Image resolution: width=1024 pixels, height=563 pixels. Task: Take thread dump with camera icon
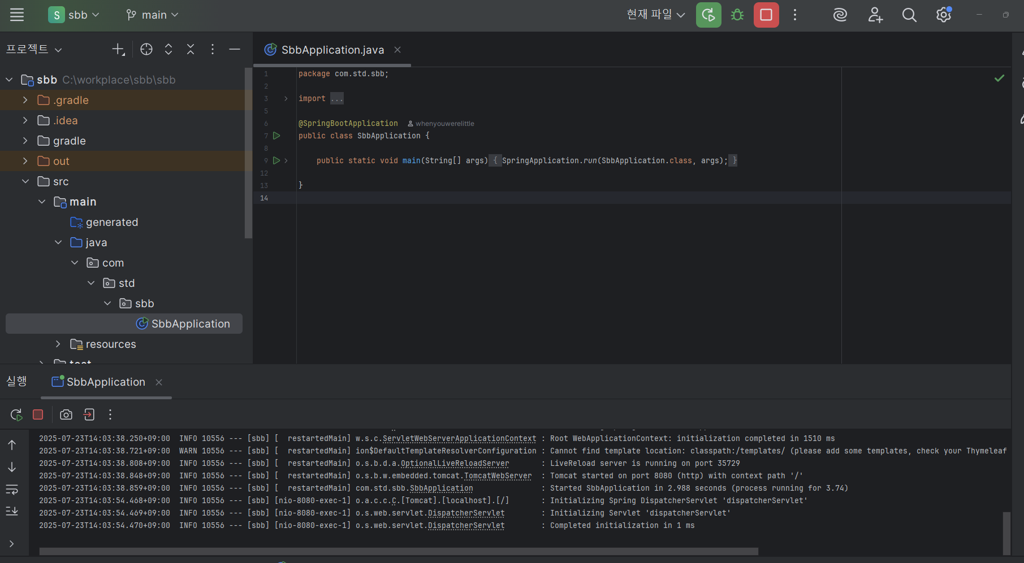(66, 415)
